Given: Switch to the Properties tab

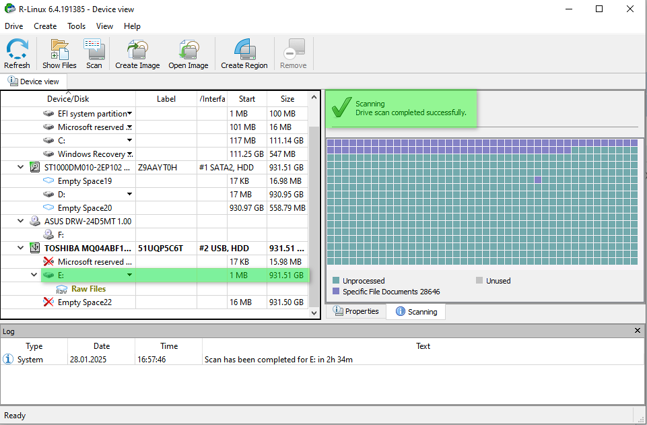Looking at the screenshot, I should click(356, 311).
